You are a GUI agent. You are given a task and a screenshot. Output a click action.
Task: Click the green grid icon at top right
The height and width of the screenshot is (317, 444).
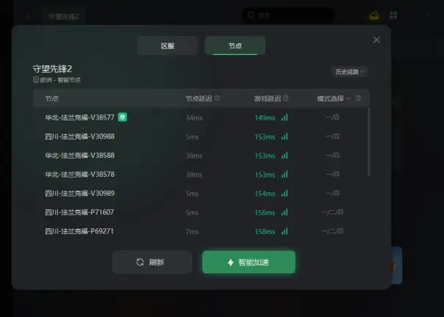point(393,15)
